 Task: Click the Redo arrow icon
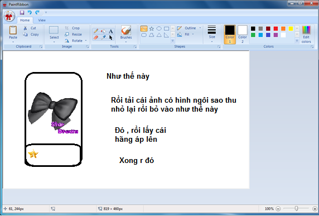tap(37, 12)
